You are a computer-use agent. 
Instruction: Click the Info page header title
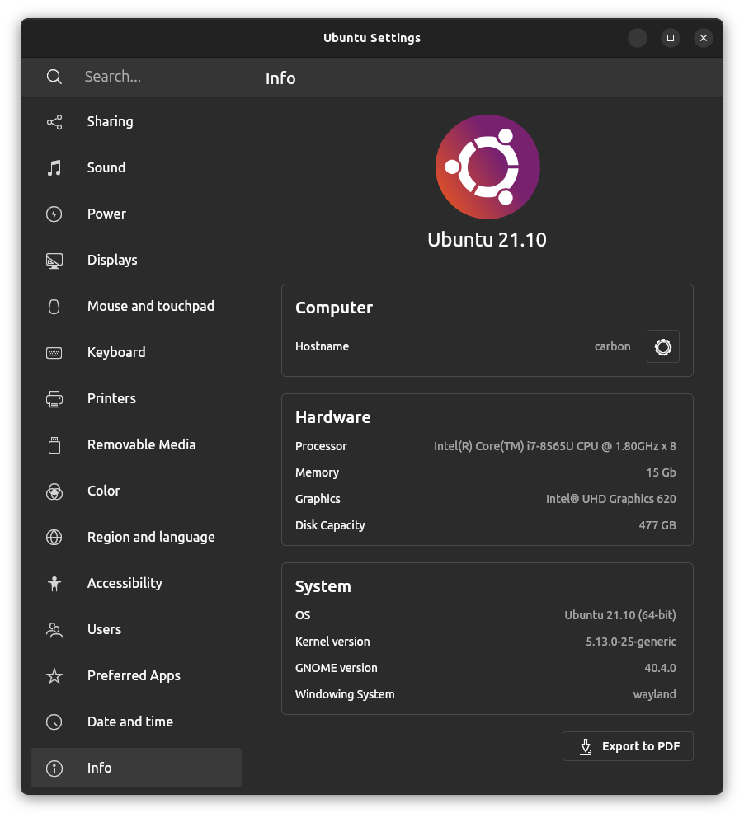[280, 78]
